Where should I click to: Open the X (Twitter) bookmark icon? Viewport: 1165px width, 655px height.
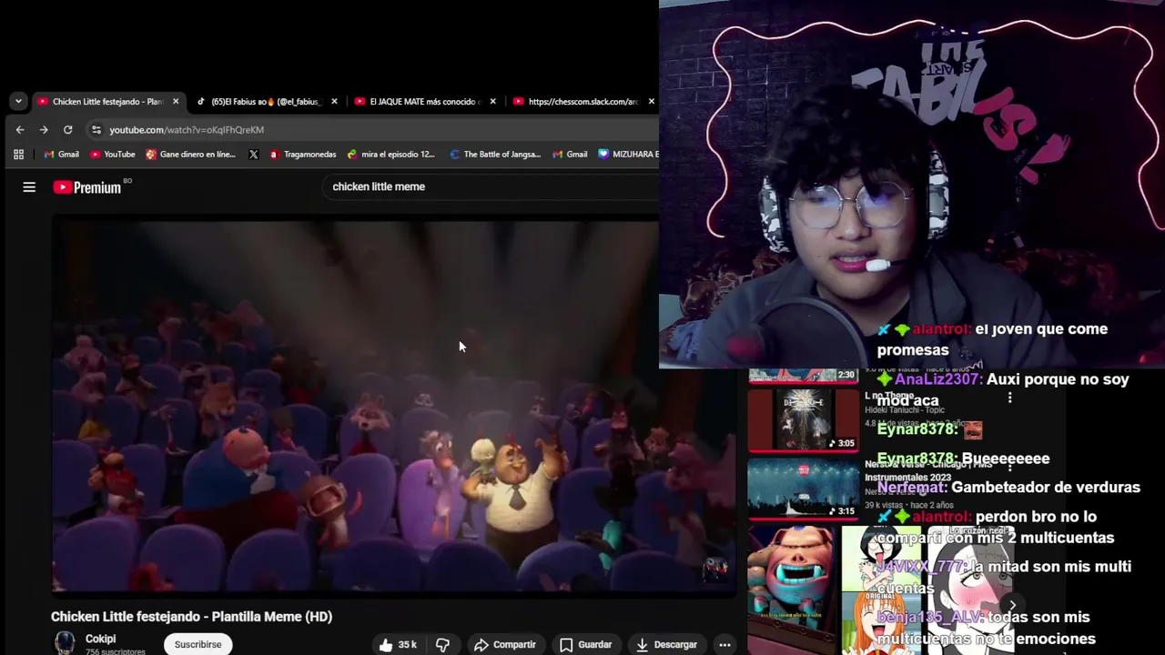(x=253, y=155)
